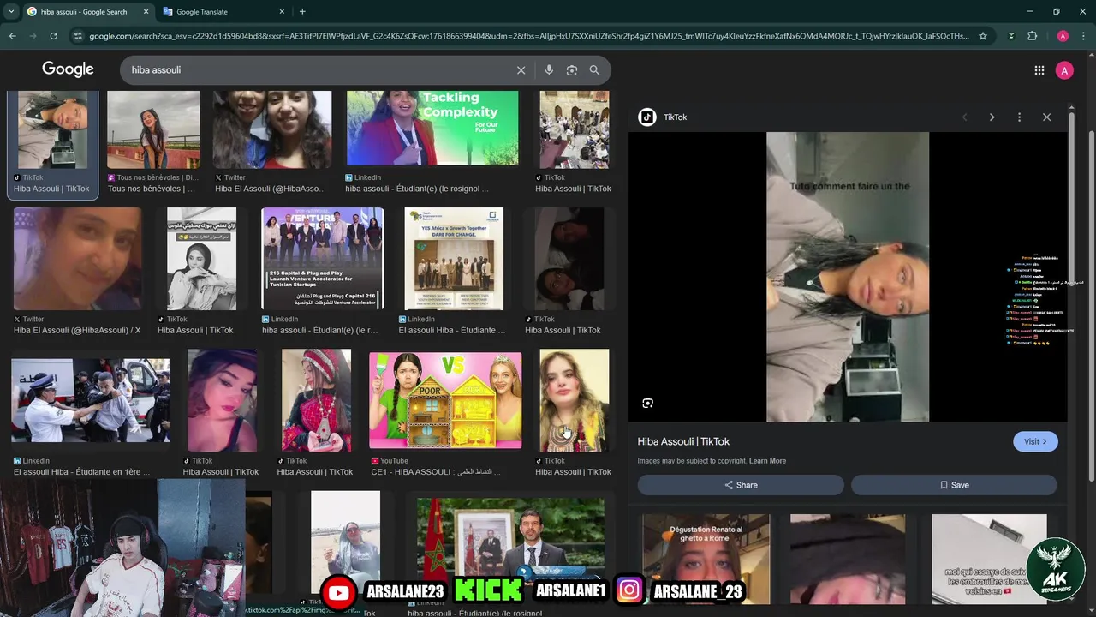Open Chrome three-dot menu
Viewport: 1096px width, 617px height.
1083,36
